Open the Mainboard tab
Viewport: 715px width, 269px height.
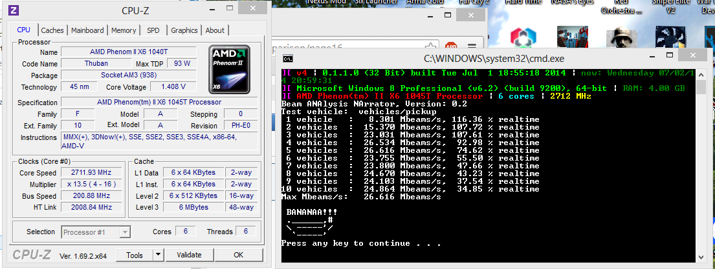[x=87, y=30]
